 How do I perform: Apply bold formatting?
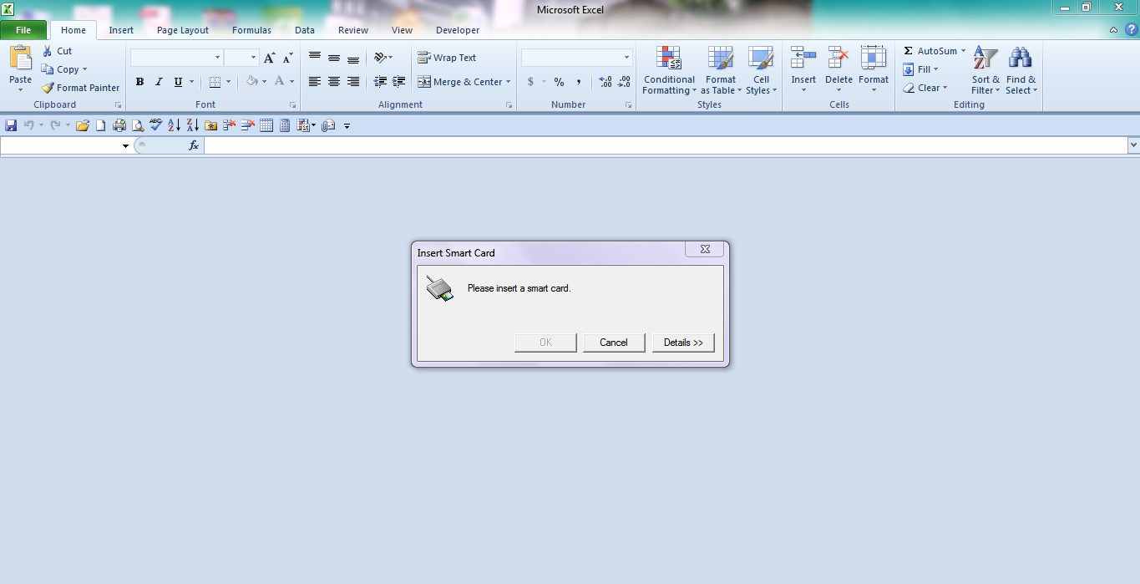coord(139,82)
